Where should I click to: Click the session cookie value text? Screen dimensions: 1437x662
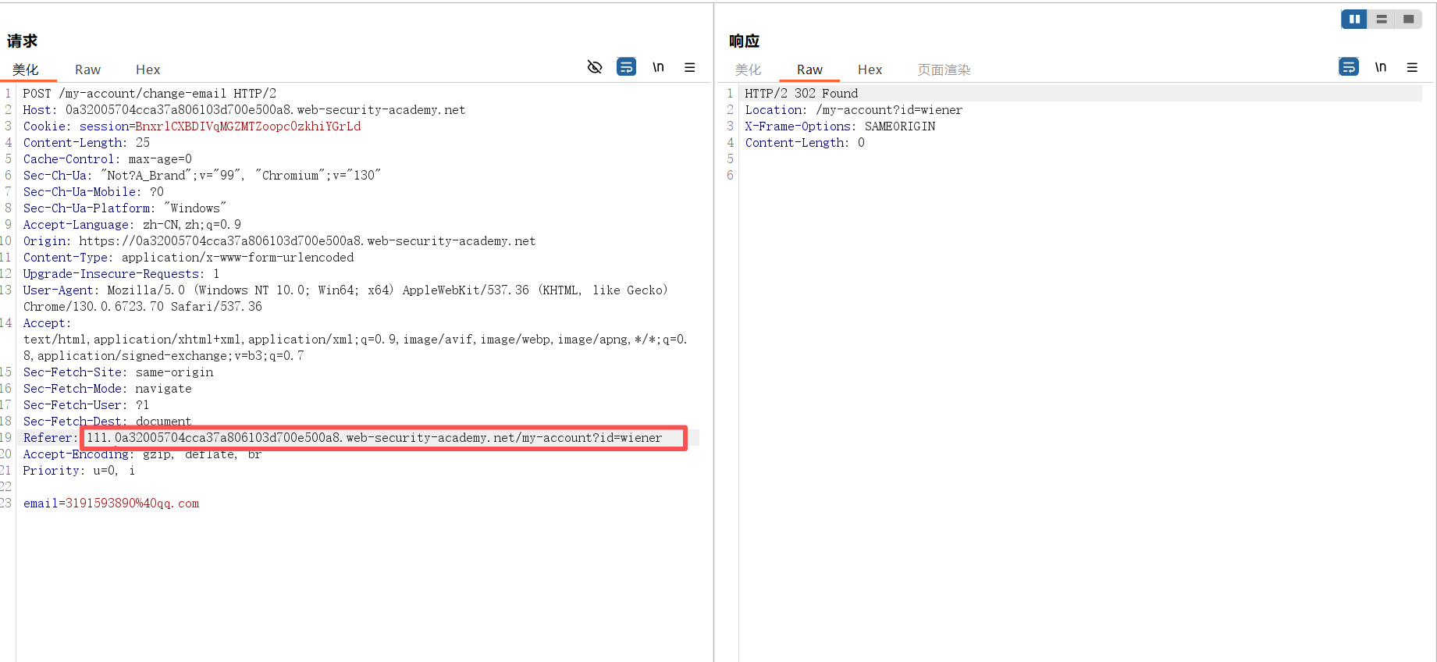coord(247,126)
